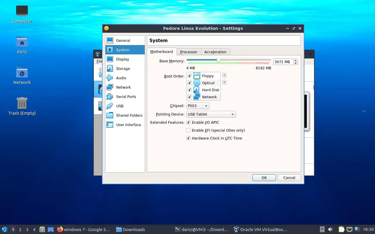This screenshot has width=375, height=234.
Task: Open the Pointing Device dropdown
Action: [x=211, y=114]
